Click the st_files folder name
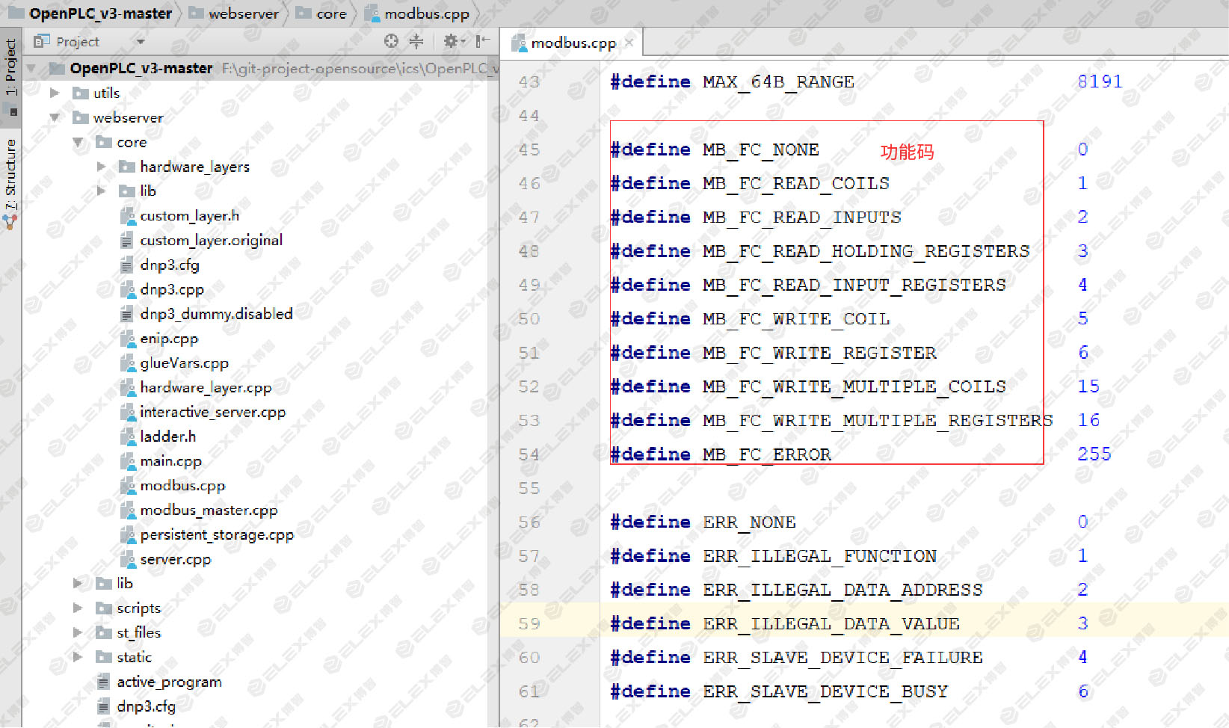 point(138,632)
